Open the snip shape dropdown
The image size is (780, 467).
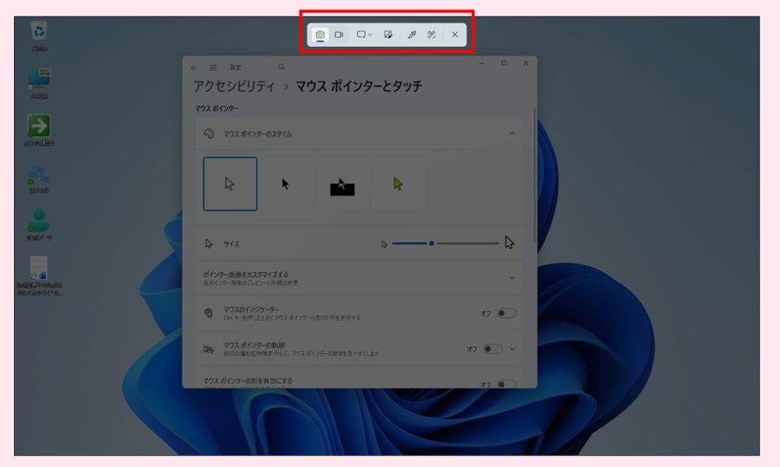tap(364, 35)
